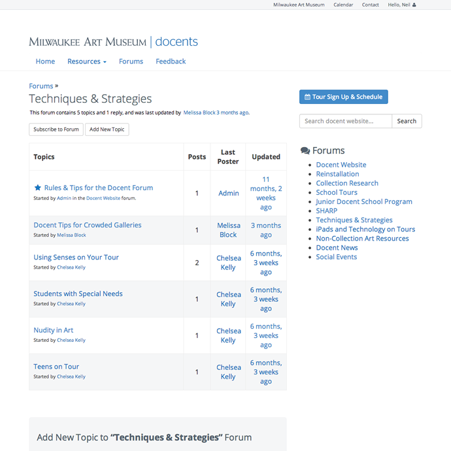The height and width of the screenshot is (451, 451).
Task: Open the Docent Website forum in the sidebar
Action: click(x=341, y=165)
